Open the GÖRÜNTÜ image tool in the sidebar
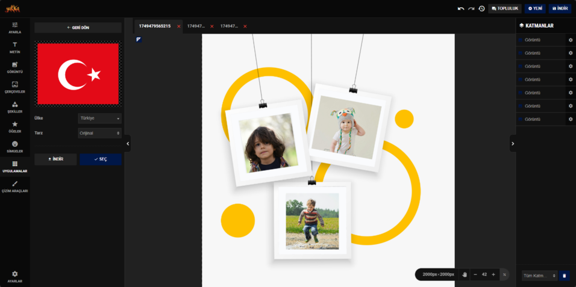 tap(14, 67)
